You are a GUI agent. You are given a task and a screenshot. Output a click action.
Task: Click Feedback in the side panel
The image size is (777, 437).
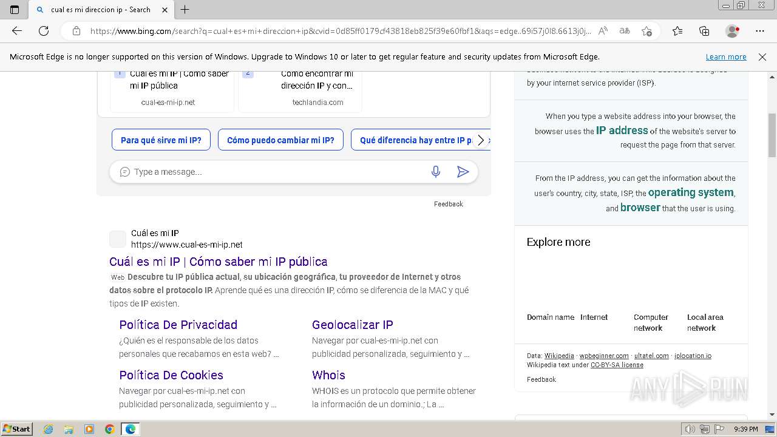coord(541,379)
